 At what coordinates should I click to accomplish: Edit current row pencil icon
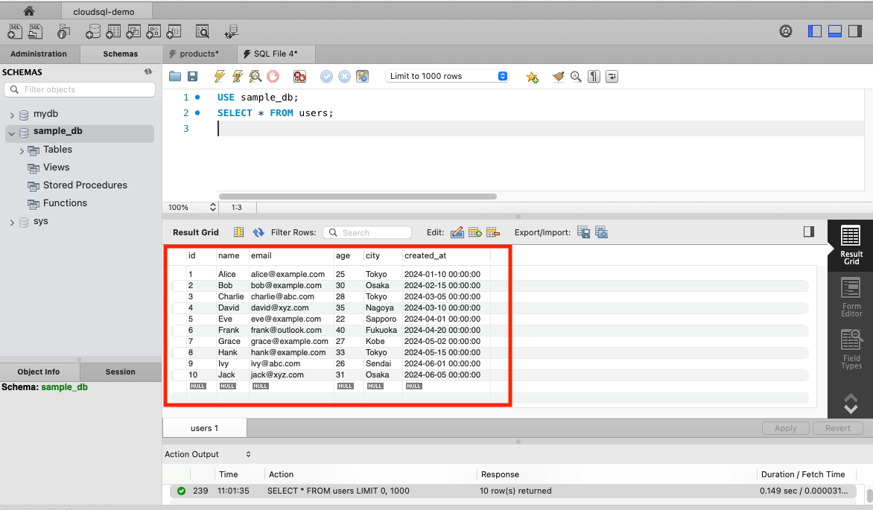(x=457, y=232)
